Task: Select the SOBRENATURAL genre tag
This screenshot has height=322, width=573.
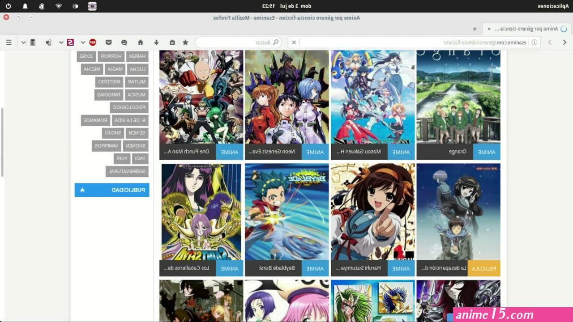Action: tap(127, 171)
